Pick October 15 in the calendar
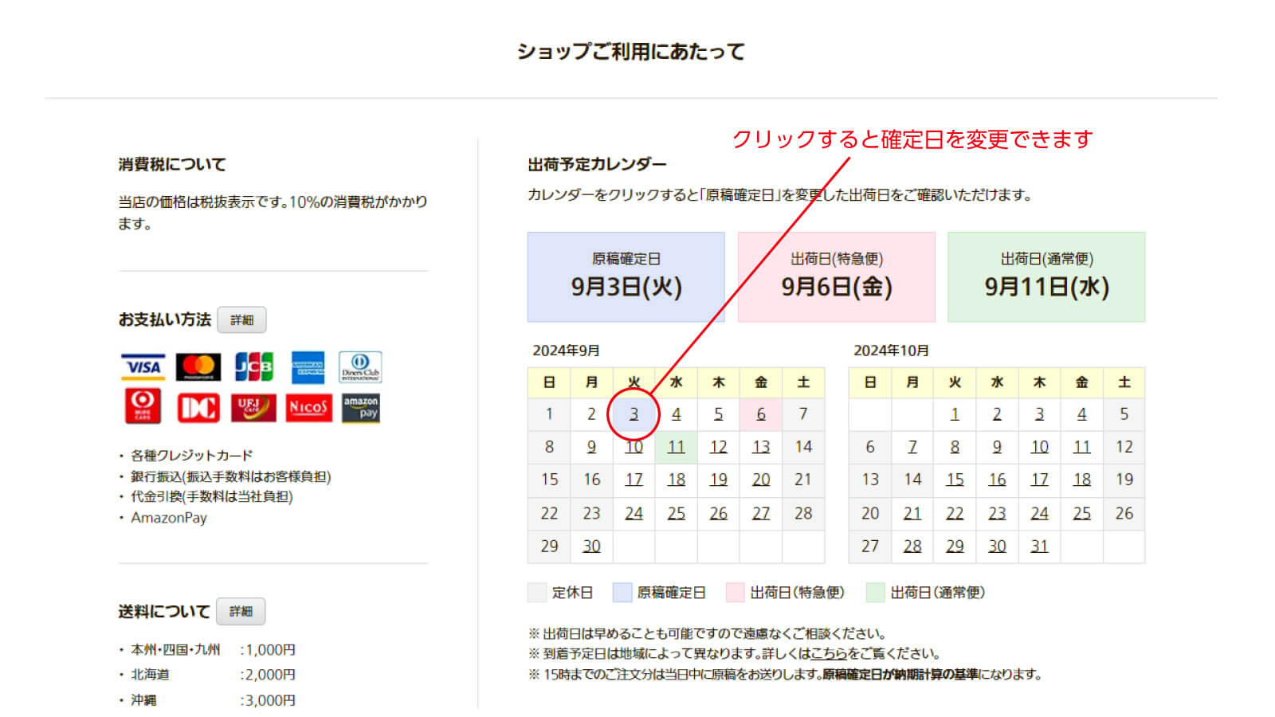1275x717 pixels. (x=955, y=480)
